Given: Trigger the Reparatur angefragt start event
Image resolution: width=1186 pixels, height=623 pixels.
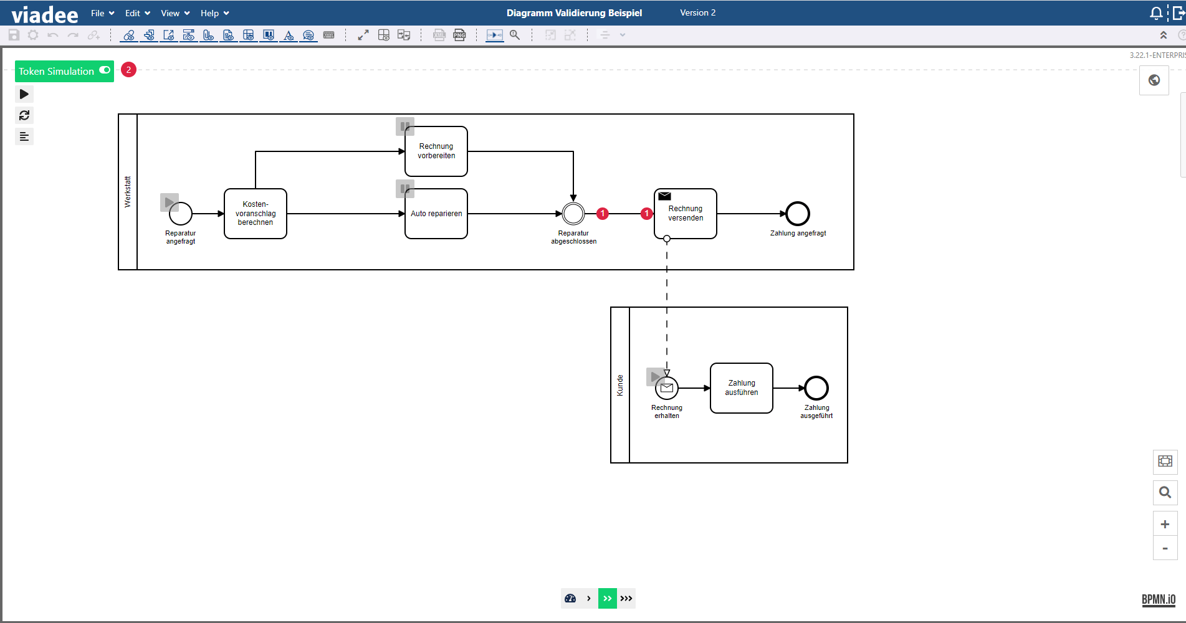Looking at the screenshot, I should pyautogui.click(x=169, y=202).
